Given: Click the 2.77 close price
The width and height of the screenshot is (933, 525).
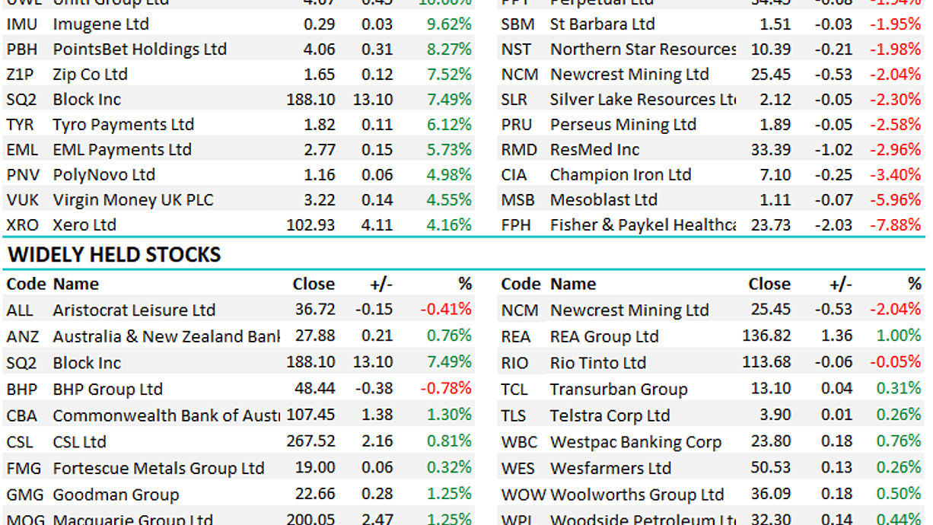Looking at the screenshot, I should click(319, 150).
